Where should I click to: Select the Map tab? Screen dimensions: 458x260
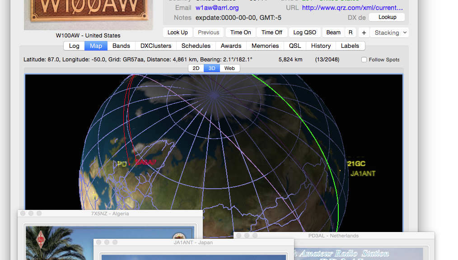[96, 46]
